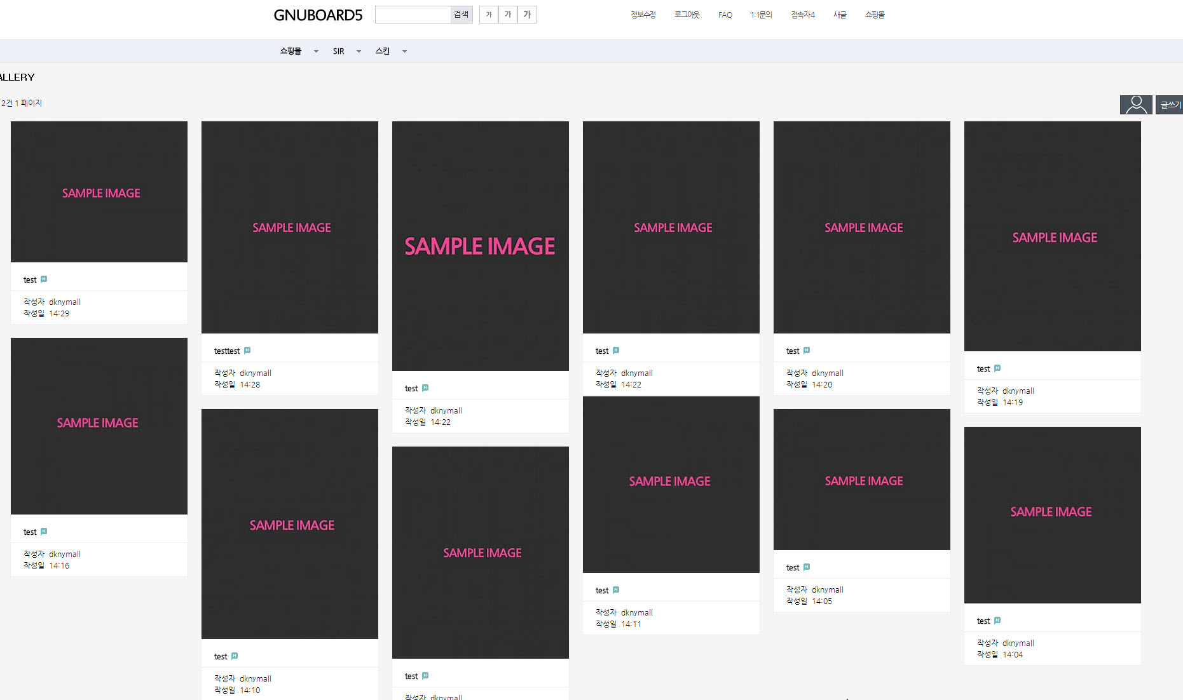This screenshot has width=1183, height=700.
Task: Click the 글쓰기 write button
Action: [1170, 105]
